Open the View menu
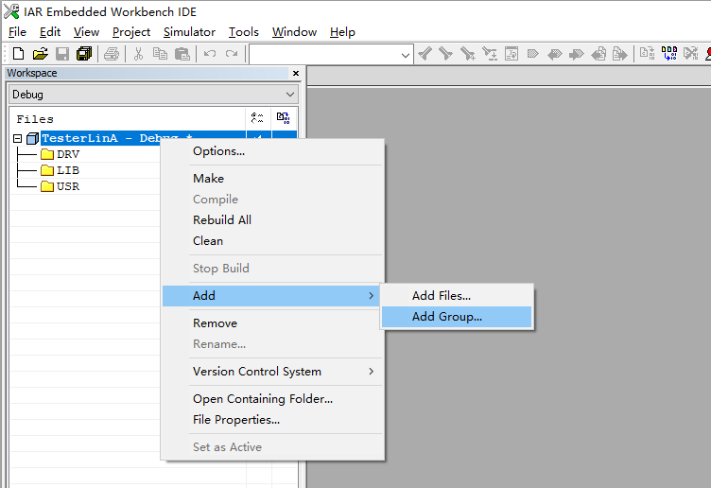Image resolution: width=711 pixels, height=488 pixels. [x=86, y=32]
